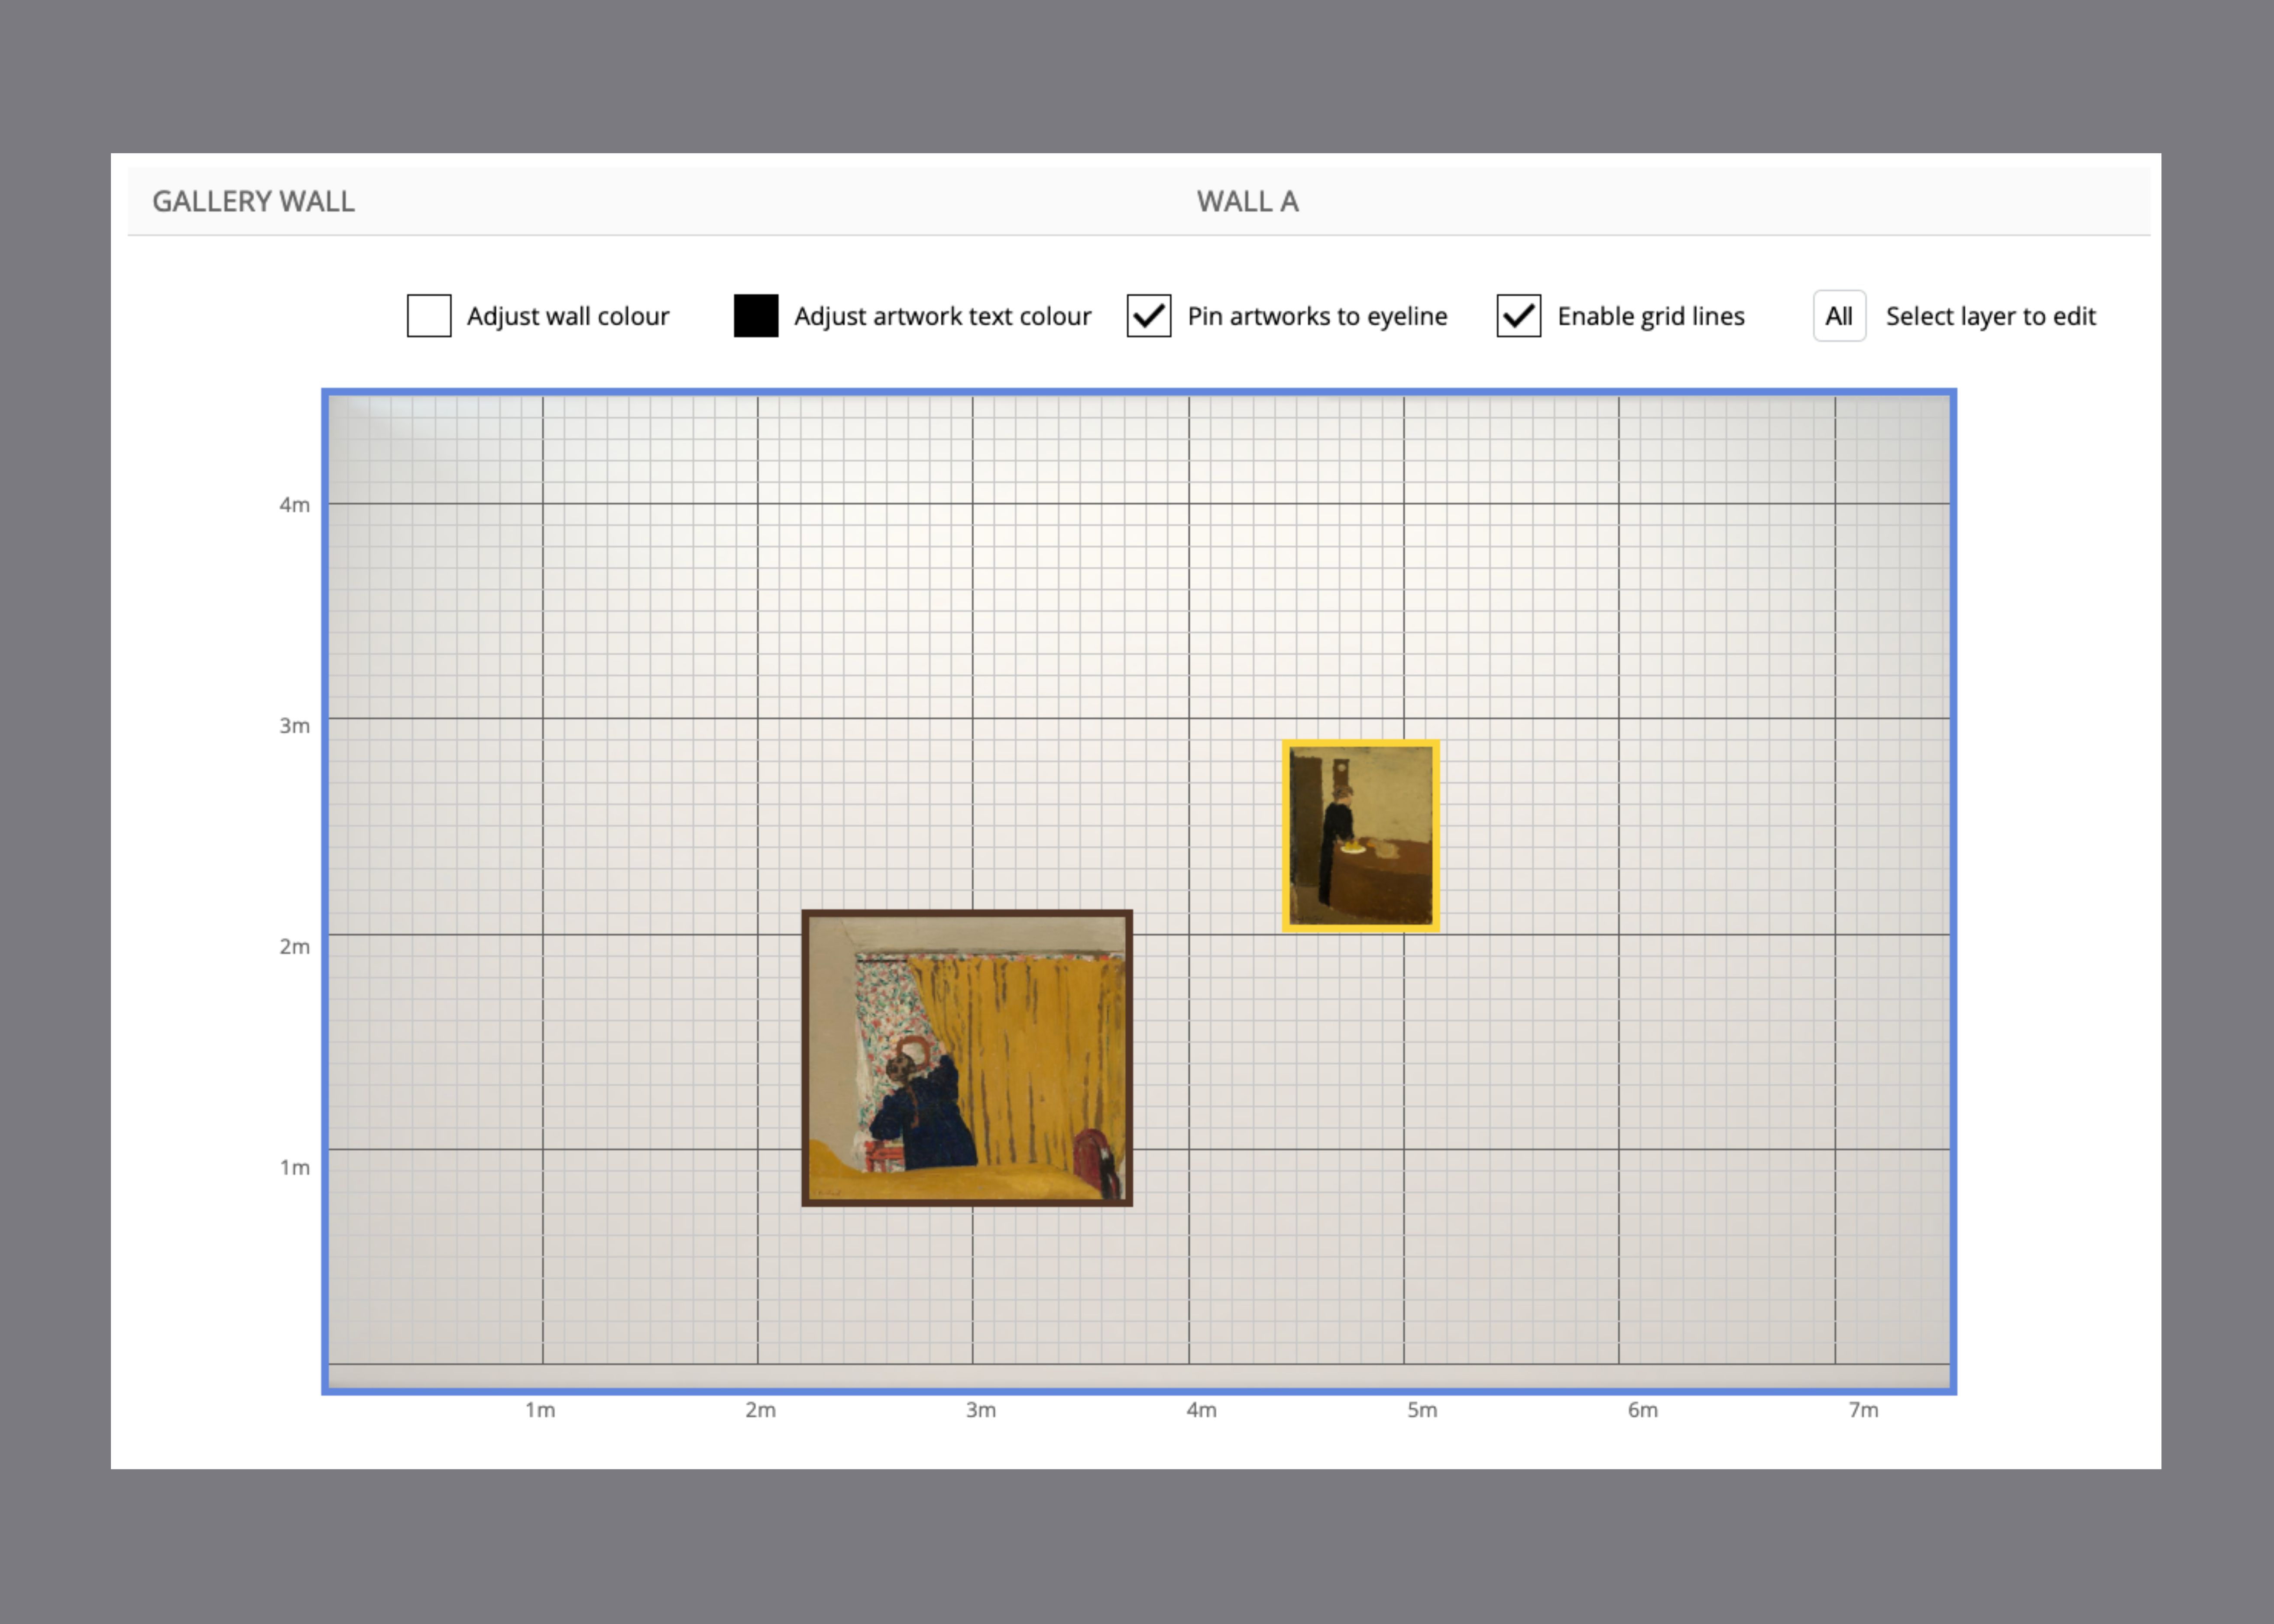Click the Select layer to edit label
Screen dimensions: 2274x1624
point(1990,316)
